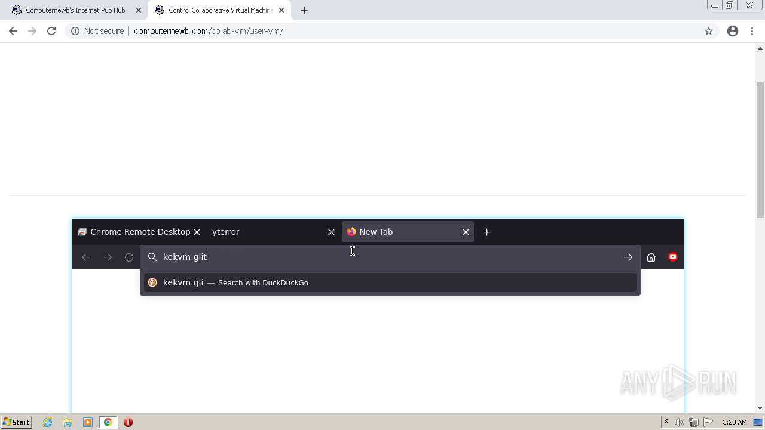Go forward in Chrome browser

coord(32,31)
